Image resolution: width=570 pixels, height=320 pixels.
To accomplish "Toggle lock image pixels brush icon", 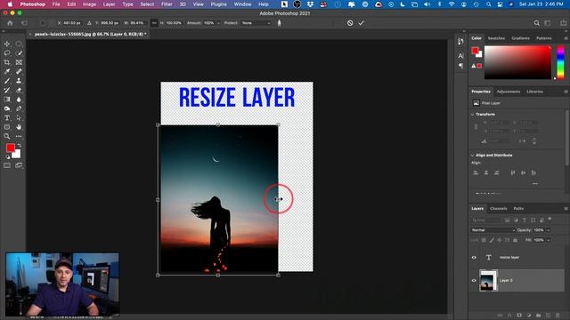I will pyautogui.click(x=492, y=240).
